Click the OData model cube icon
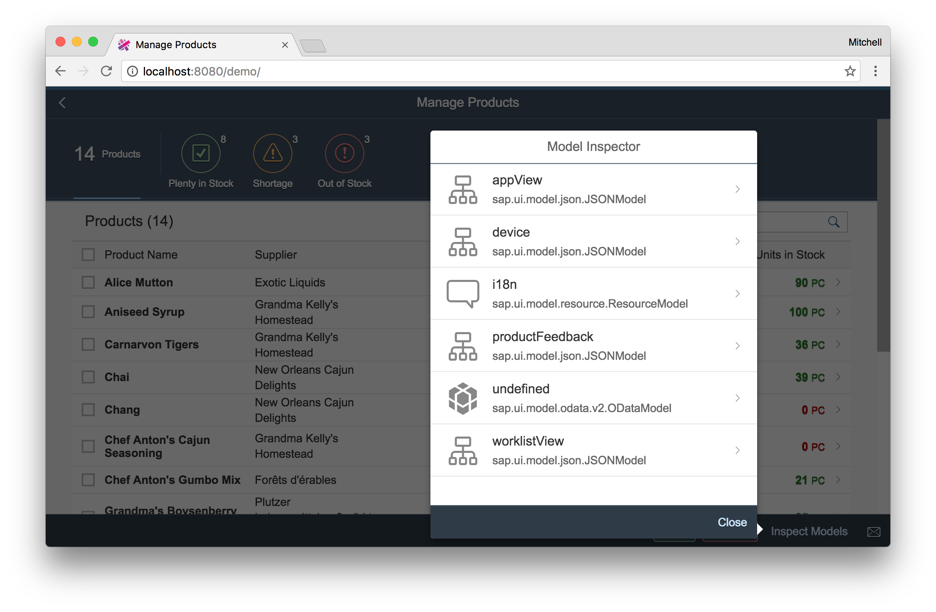Image resolution: width=936 pixels, height=612 pixels. click(462, 398)
